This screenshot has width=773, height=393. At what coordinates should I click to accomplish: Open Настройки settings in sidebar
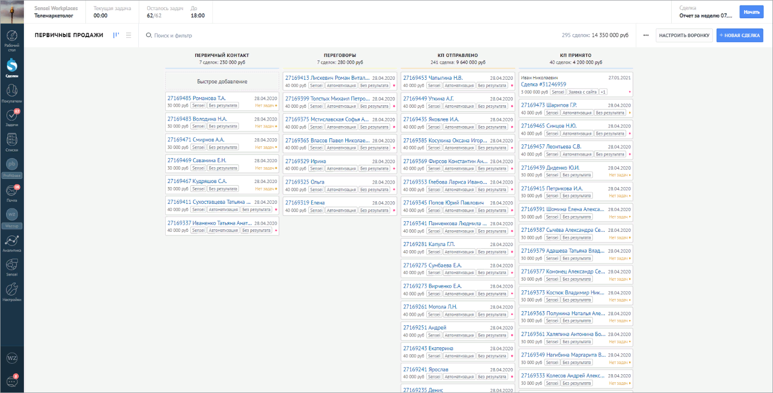pos(12,292)
